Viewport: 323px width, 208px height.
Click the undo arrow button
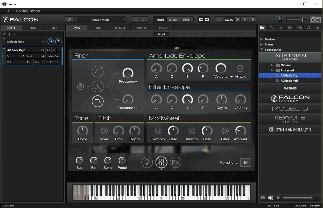pos(135,20)
